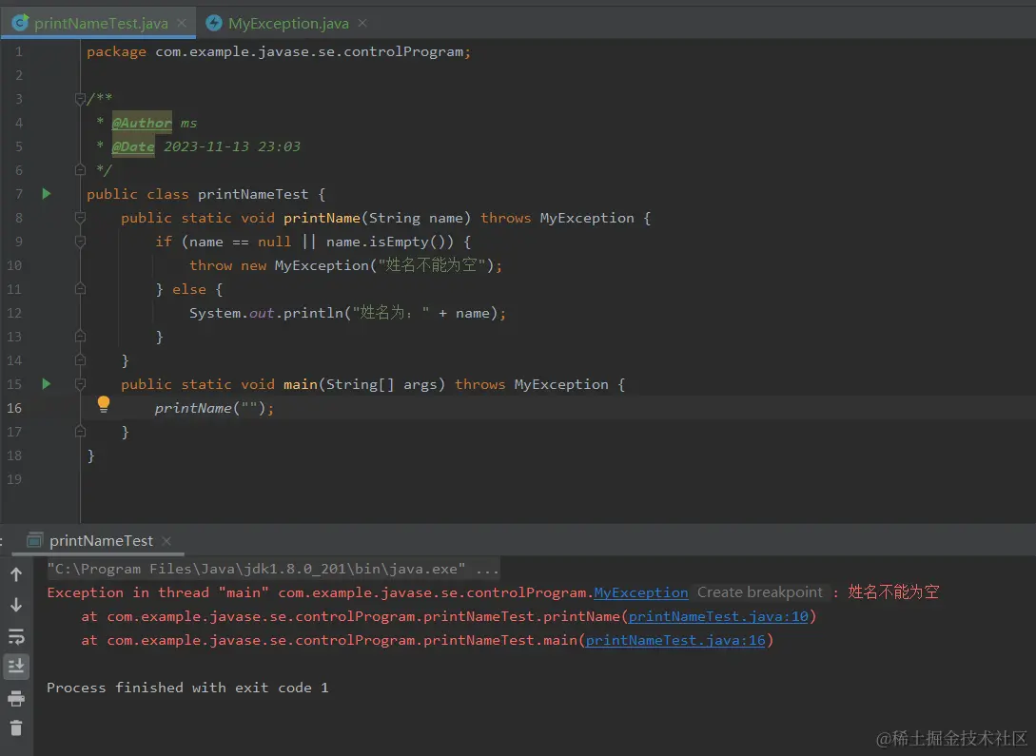1036x756 pixels.
Task: Collapse the Javadoc comment fold at line 3
Action: tap(80, 99)
